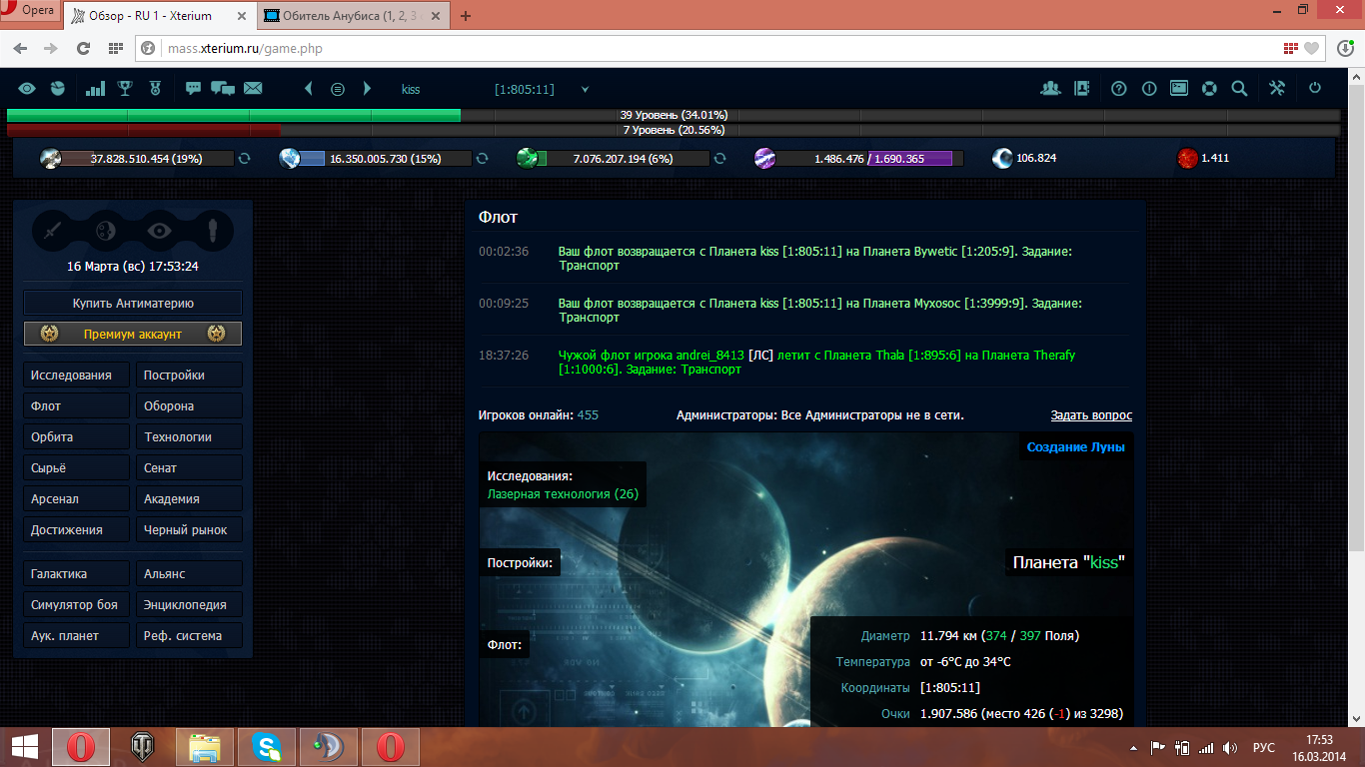The height and width of the screenshot is (767, 1365).
Task: Open Альянс menu item
Action: pyautogui.click(x=189, y=574)
